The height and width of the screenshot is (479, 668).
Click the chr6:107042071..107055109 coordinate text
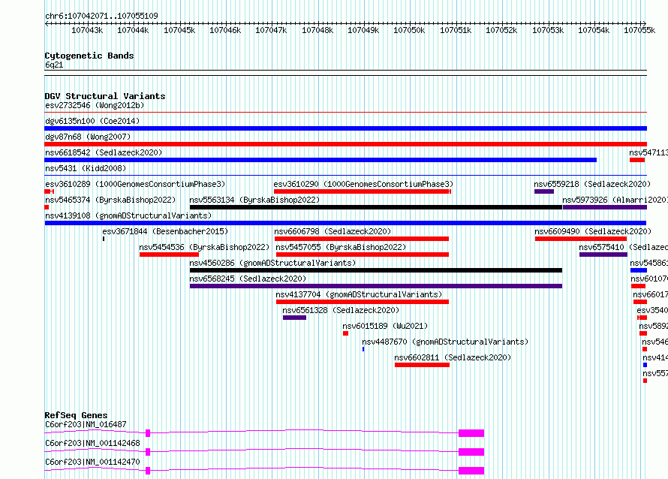tap(101, 16)
